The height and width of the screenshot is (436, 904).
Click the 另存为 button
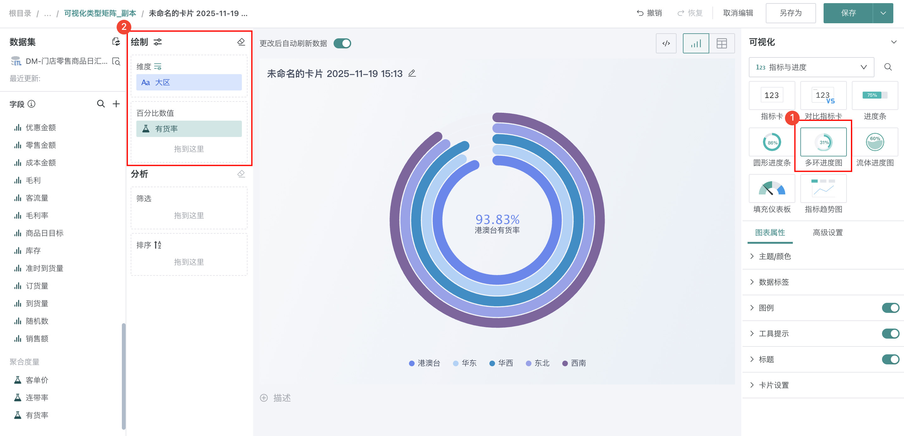790,13
